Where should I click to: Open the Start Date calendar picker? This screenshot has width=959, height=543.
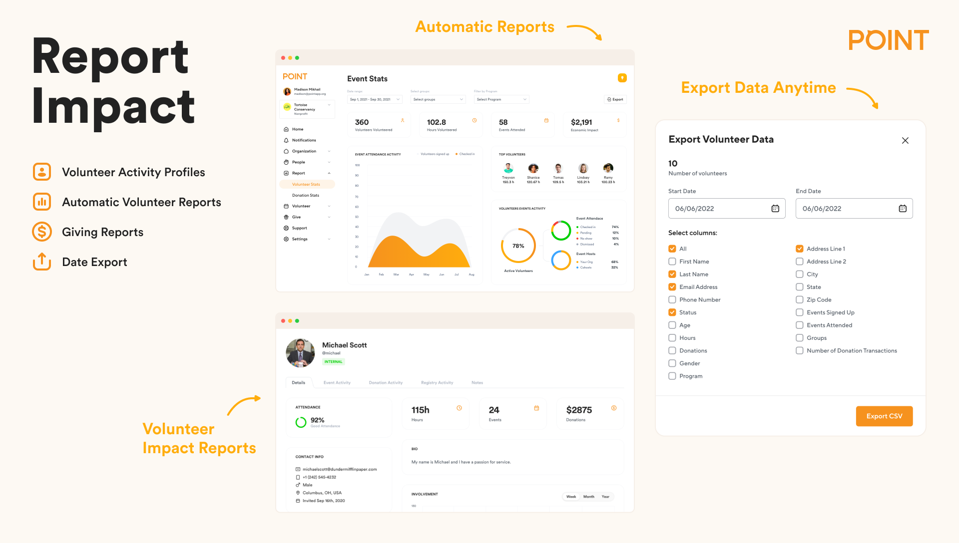pyautogui.click(x=775, y=208)
